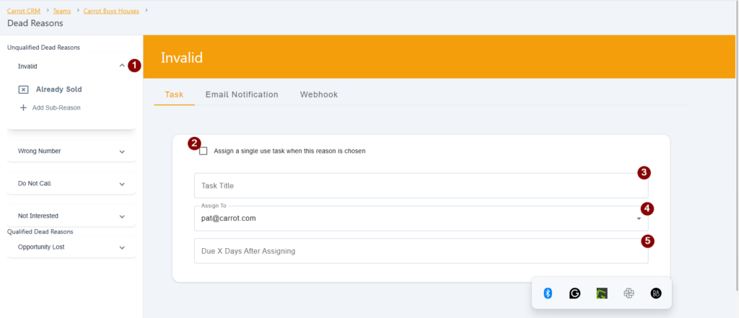Switch to the Task tab
The width and height of the screenshot is (739, 318).
(174, 94)
